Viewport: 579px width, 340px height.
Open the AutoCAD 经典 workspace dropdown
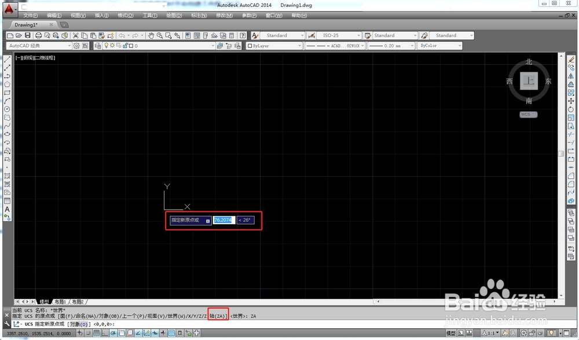pyautogui.click(x=39, y=46)
